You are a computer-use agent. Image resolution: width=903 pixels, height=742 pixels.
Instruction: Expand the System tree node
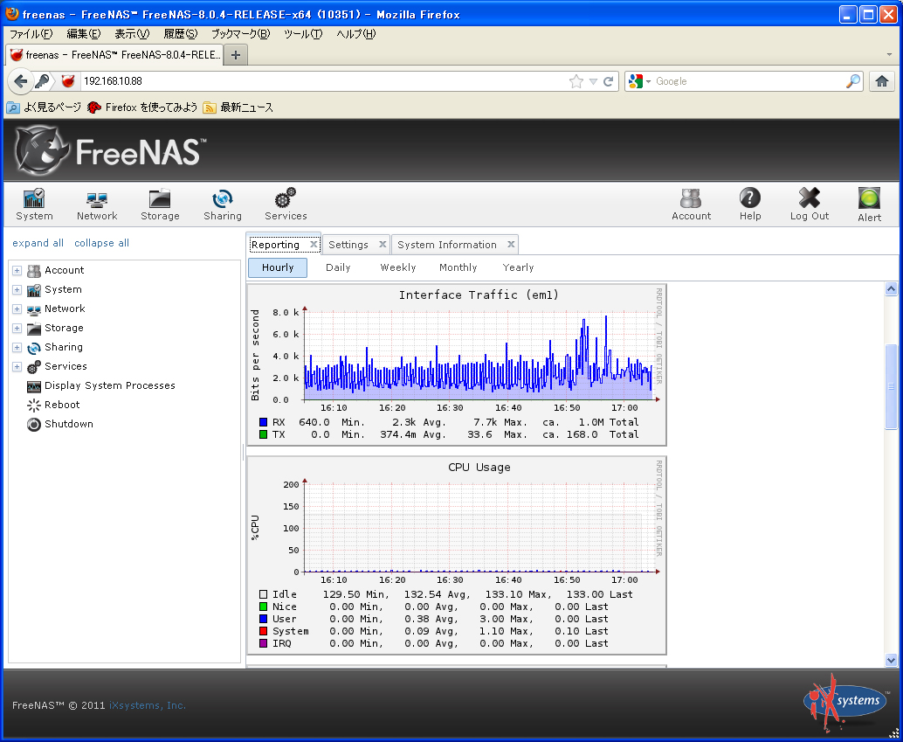coord(17,289)
